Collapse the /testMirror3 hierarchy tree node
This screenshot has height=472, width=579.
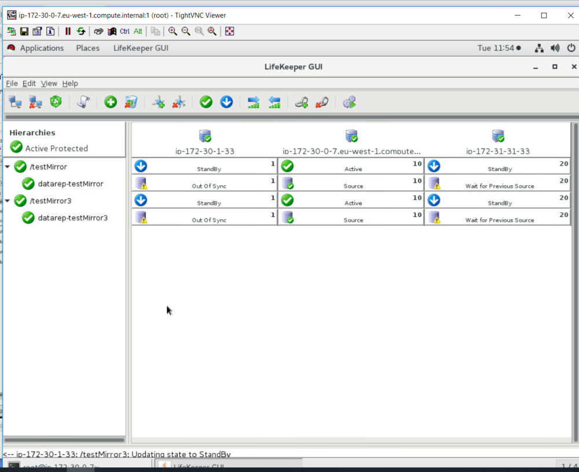click(x=8, y=201)
